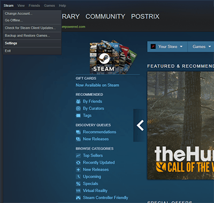Click the Recommendations queue icon

click(78, 132)
